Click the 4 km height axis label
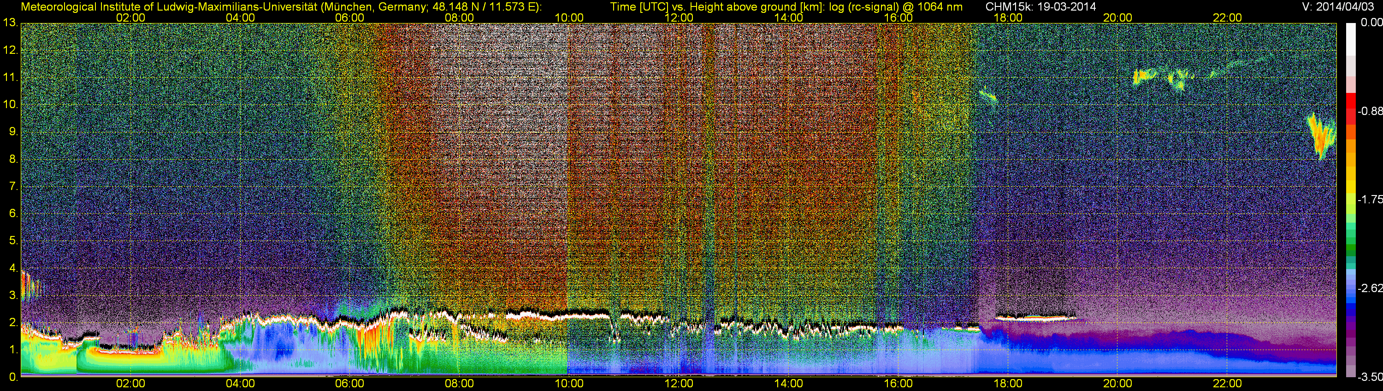The image size is (1383, 391). point(13,268)
